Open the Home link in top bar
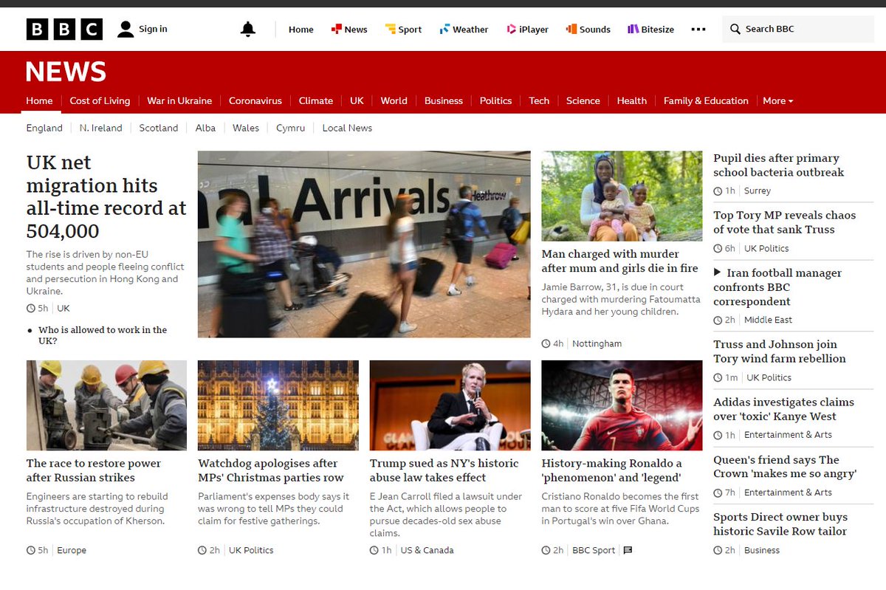886x590 pixels. pyautogui.click(x=301, y=30)
